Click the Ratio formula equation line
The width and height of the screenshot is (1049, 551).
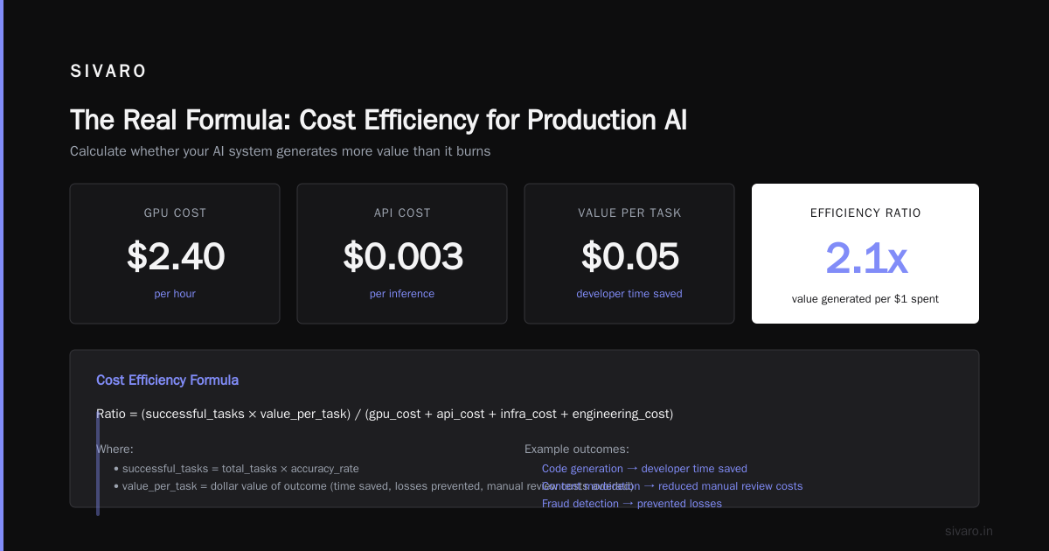385,414
